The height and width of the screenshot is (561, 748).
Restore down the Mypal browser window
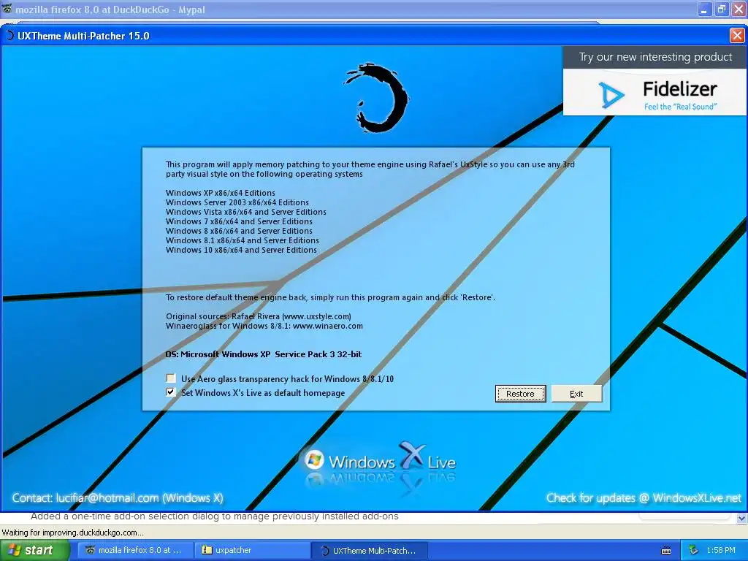(721, 9)
